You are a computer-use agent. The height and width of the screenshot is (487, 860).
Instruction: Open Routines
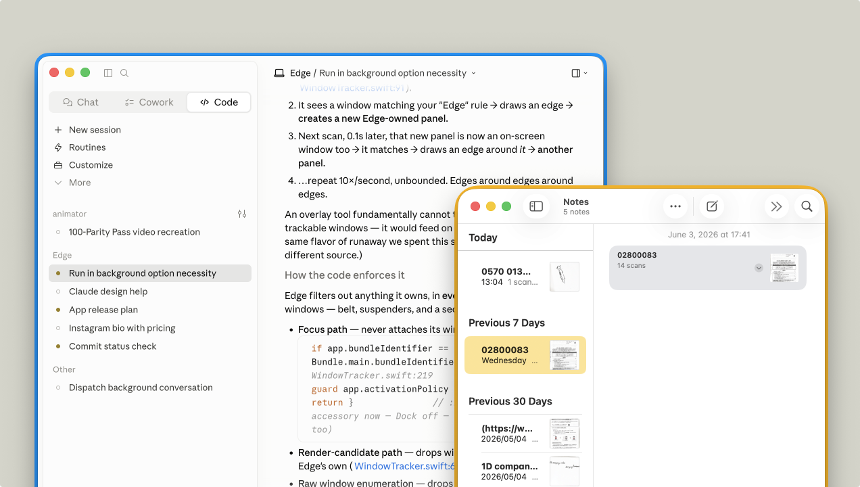(x=87, y=147)
